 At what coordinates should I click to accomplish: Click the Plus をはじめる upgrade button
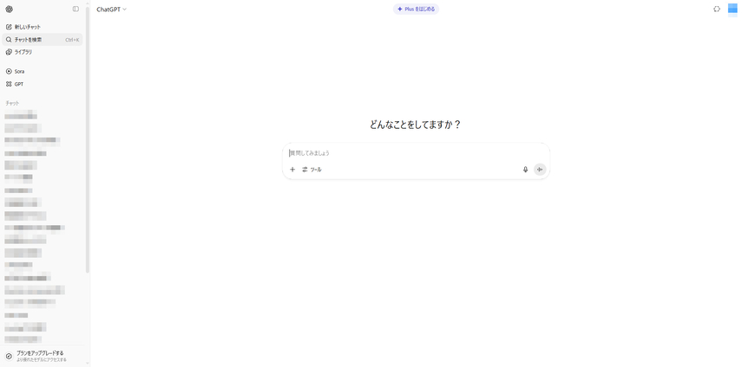click(416, 9)
